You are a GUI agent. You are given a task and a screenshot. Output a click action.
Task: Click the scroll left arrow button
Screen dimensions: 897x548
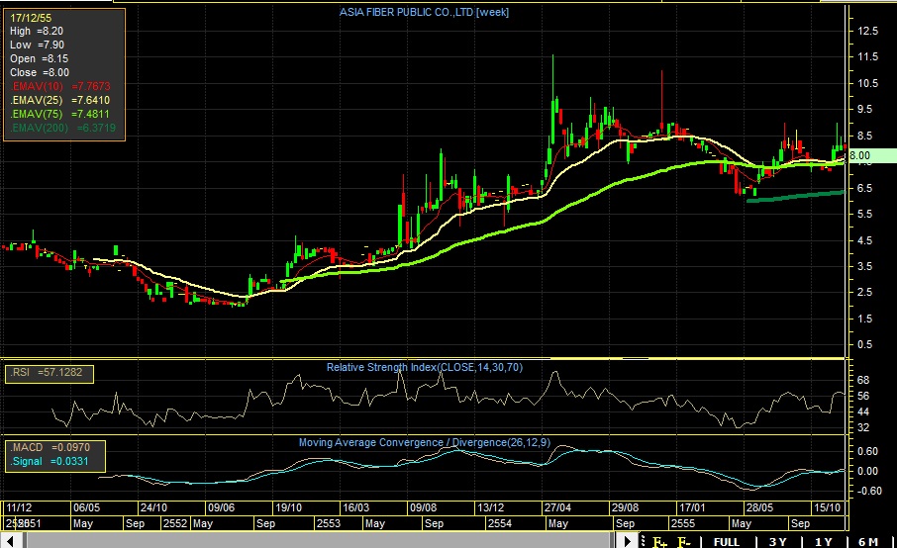point(11,540)
